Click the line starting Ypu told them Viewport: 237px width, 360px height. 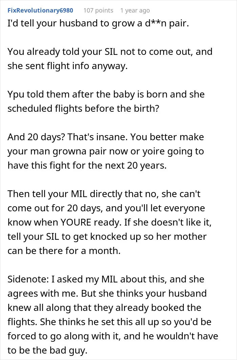click(106, 94)
